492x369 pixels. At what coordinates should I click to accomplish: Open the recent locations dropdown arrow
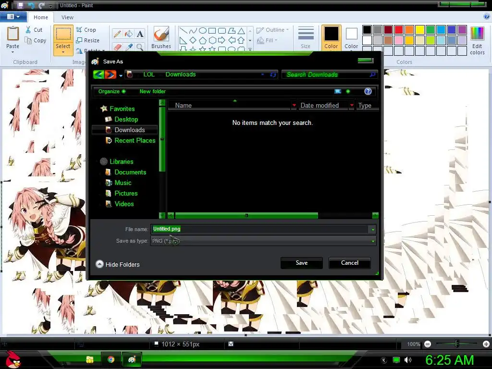121,75
